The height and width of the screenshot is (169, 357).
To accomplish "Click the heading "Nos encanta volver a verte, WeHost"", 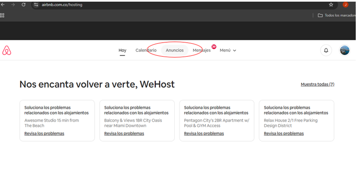I will point(97,84).
